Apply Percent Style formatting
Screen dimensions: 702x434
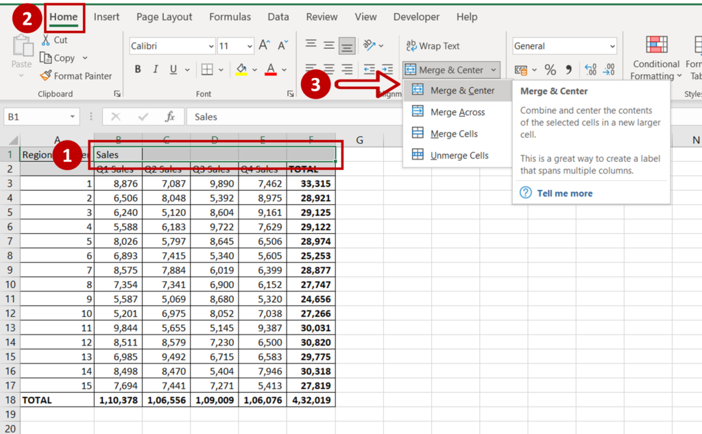click(552, 69)
